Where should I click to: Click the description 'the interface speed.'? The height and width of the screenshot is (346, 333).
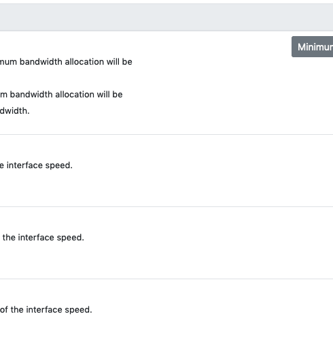coord(43,238)
